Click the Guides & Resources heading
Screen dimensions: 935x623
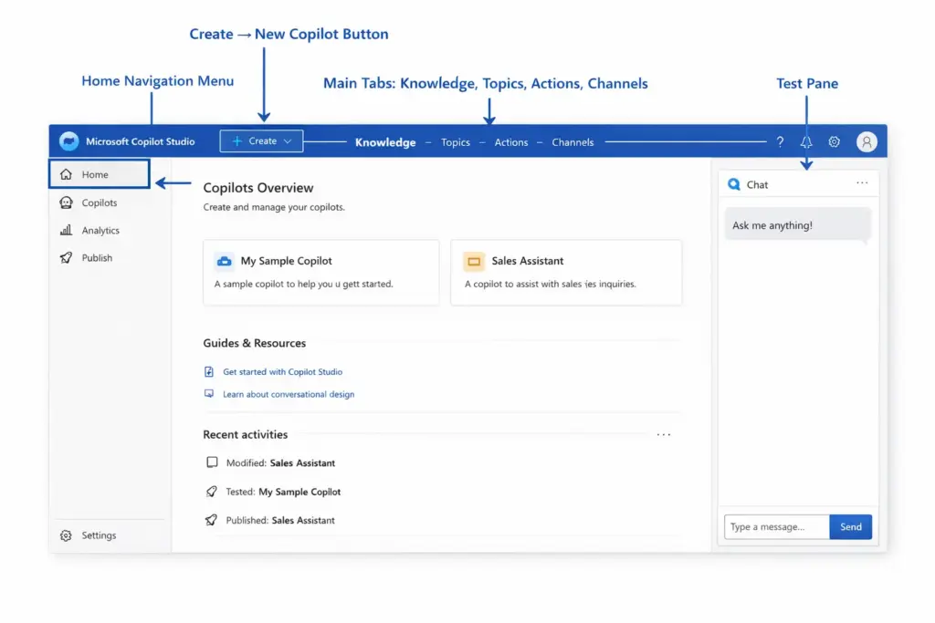click(255, 343)
